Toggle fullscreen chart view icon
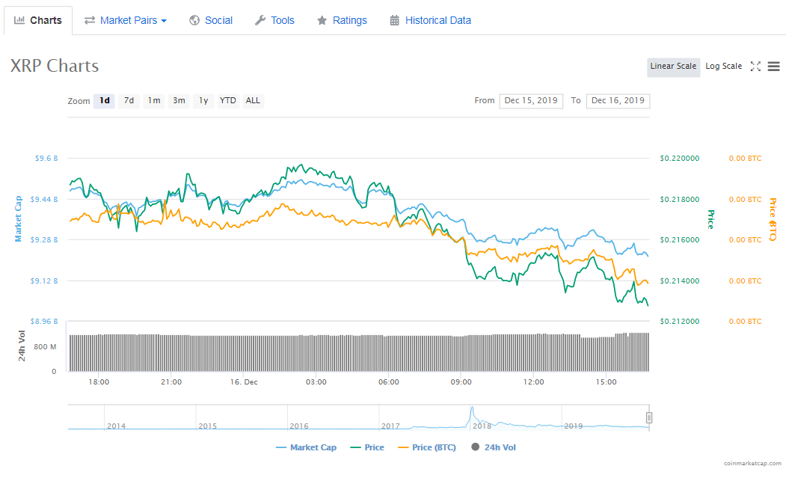 [755, 67]
